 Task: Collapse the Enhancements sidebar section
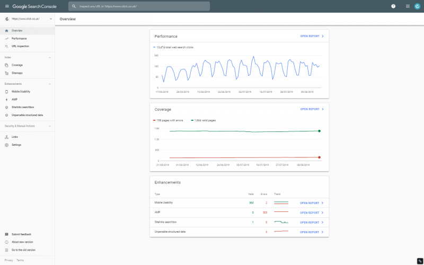pos(50,84)
